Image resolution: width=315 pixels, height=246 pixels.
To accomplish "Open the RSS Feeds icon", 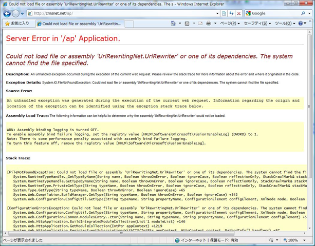I will tap(187, 24).
